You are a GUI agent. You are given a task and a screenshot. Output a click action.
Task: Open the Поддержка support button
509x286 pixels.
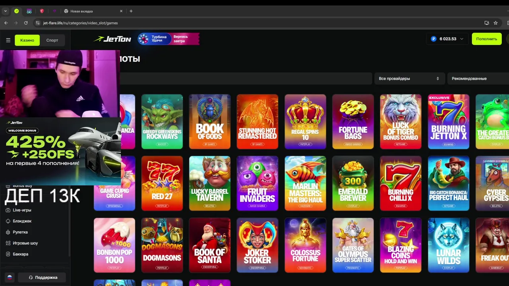pos(43,278)
